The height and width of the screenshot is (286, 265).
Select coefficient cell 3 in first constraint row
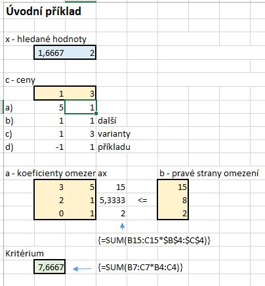[50, 187]
